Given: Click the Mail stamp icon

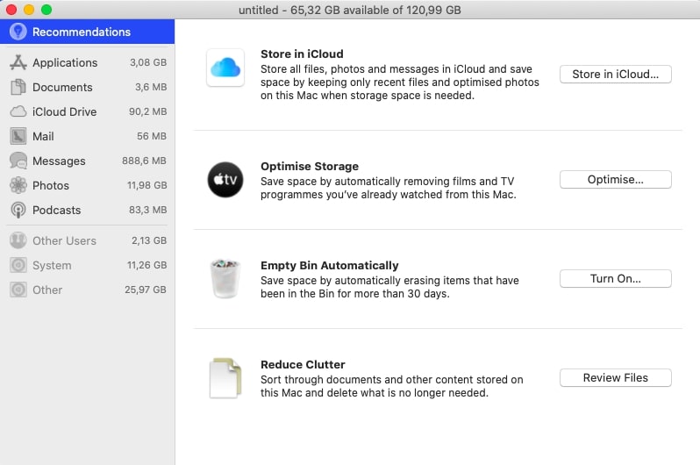Looking at the screenshot, I should coord(18,136).
